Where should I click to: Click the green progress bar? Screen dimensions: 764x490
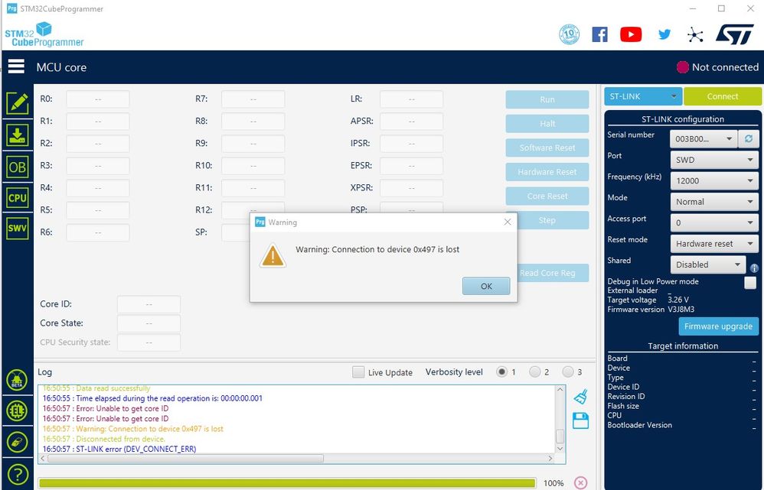coord(287,482)
